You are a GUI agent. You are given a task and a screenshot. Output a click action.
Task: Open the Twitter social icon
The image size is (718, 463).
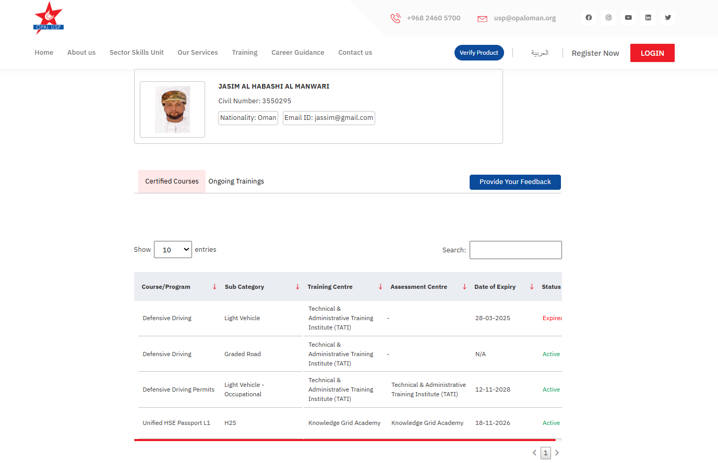tap(668, 18)
